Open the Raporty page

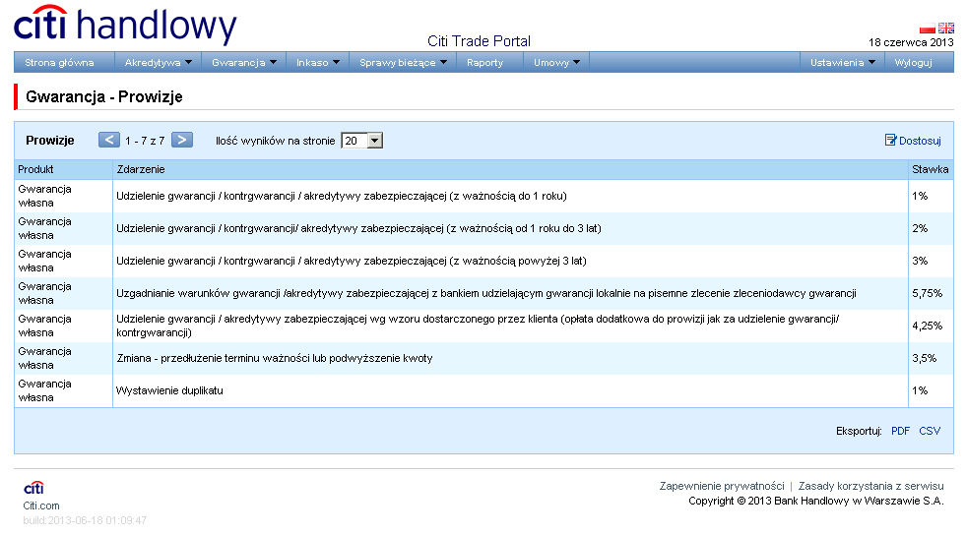(x=484, y=63)
